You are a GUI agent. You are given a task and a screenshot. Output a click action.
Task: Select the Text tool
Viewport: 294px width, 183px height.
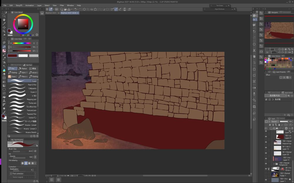[4, 101]
